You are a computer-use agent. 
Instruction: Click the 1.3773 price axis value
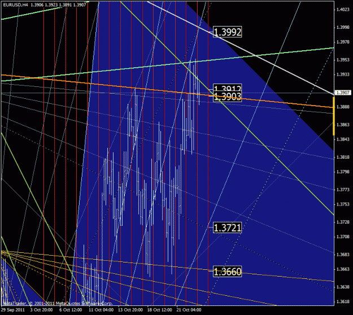tap(343, 190)
